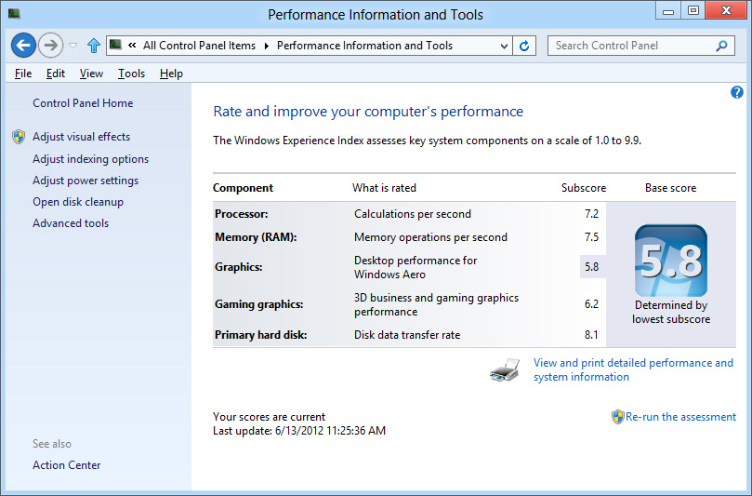The width and height of the screenshot is (752, 496).
Task: Open the Tools menu
Action: pos(131,74)
